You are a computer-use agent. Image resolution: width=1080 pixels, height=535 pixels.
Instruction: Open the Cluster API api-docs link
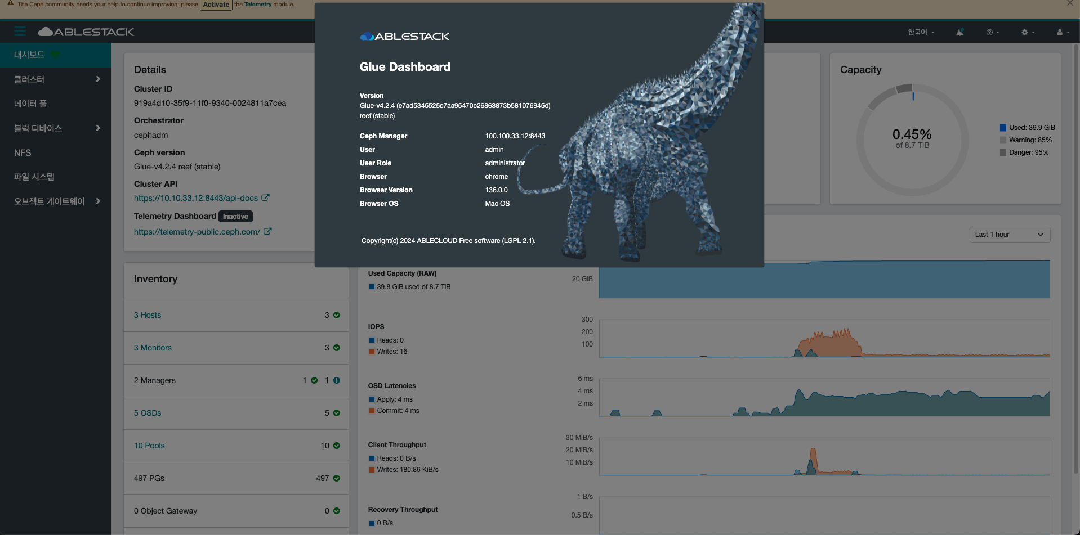click(x=196, y=198)
